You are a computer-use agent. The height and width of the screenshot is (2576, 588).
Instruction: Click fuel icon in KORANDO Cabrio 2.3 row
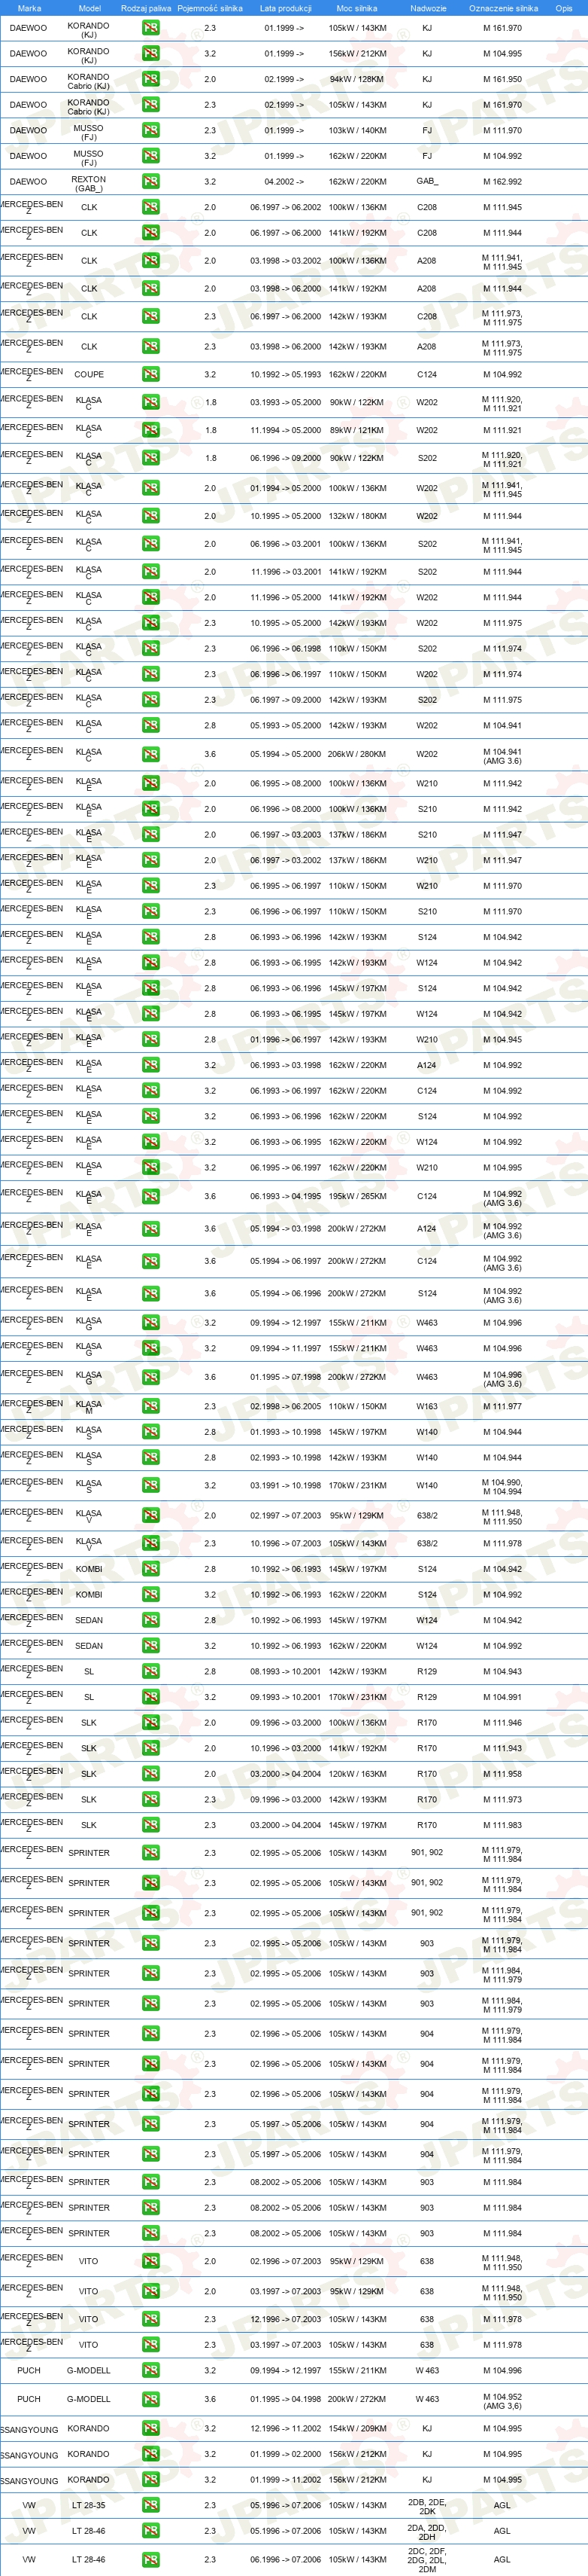150,105
